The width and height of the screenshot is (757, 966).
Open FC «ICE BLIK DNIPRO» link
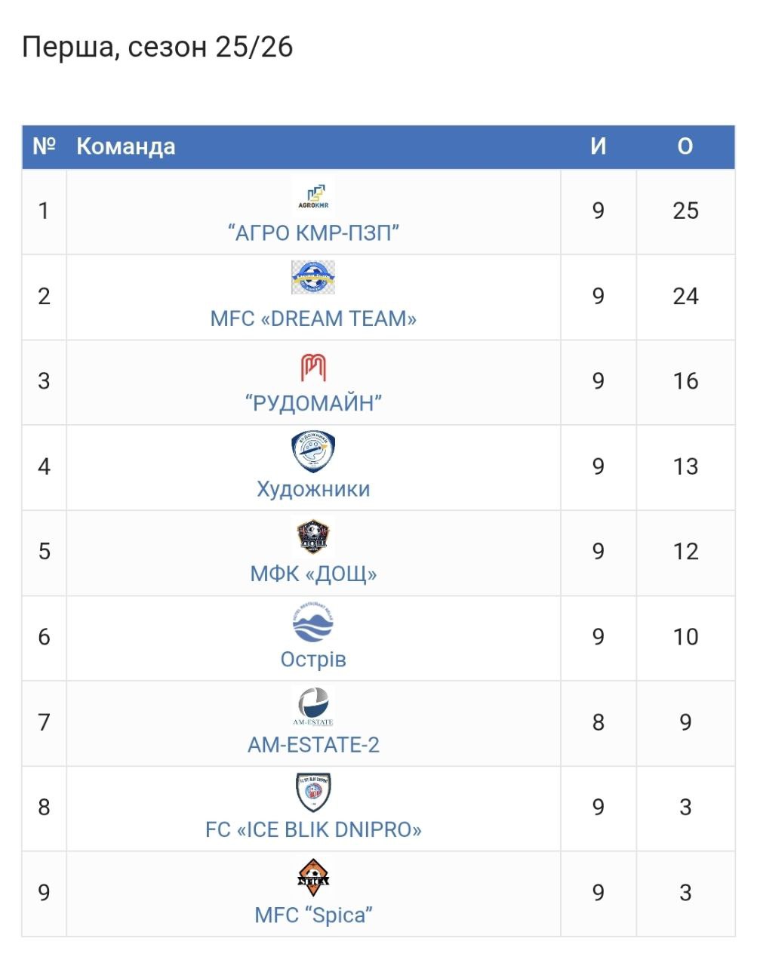coord(313,830)
